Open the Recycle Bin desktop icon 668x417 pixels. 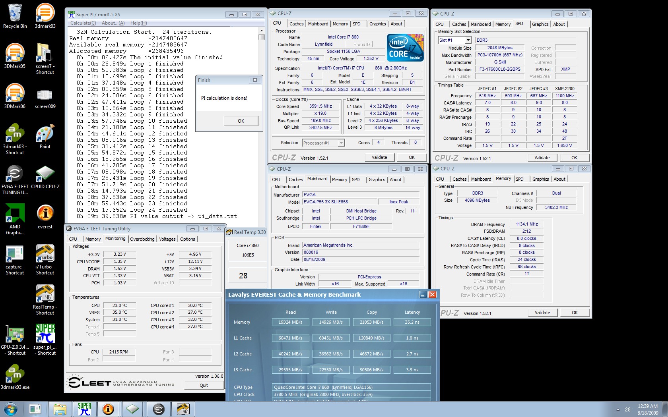point(15,16)
